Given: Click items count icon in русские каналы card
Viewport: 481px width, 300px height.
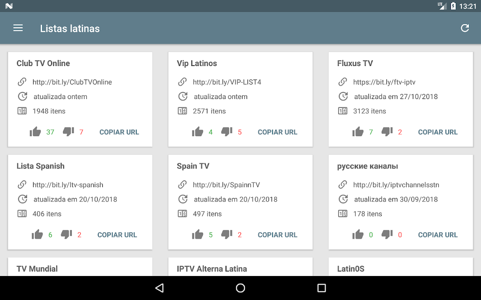Looking at the screenshot, I should pyautogui.click(x=343, y=214).
